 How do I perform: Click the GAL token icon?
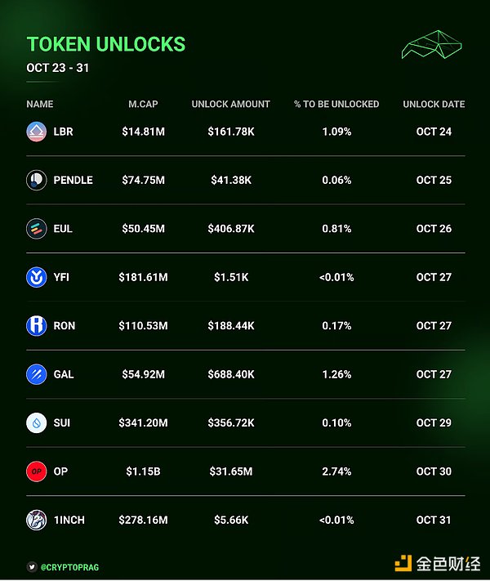[x=36, y=374]
